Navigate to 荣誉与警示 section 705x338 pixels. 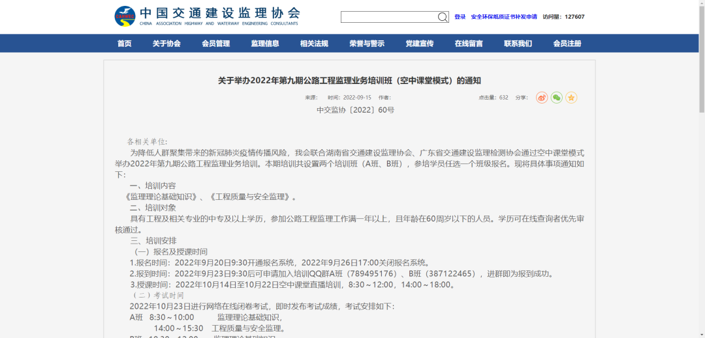coord(367,44)
